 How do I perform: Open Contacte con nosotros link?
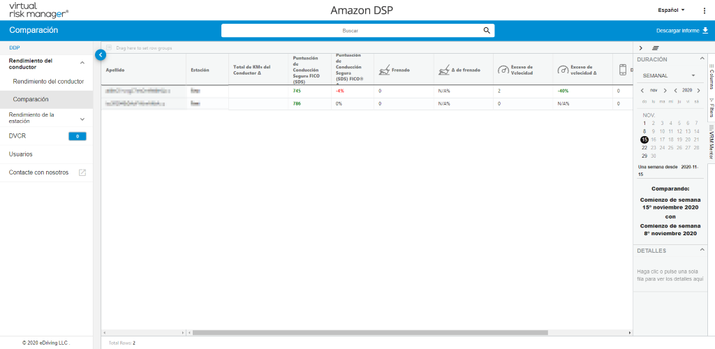[39, 172]
